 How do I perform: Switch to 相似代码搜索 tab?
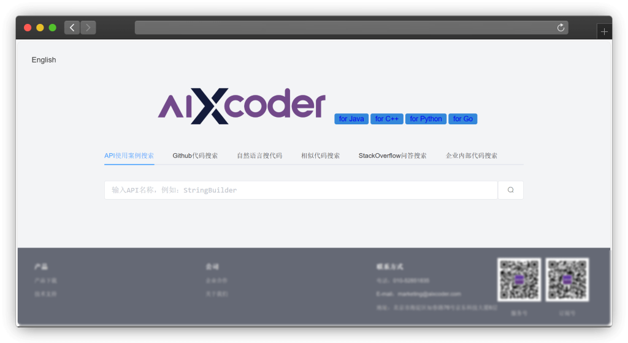(320, 156)
